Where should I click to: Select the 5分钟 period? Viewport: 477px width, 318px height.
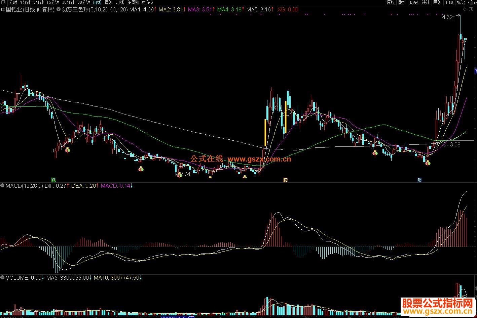coord(38,2)
